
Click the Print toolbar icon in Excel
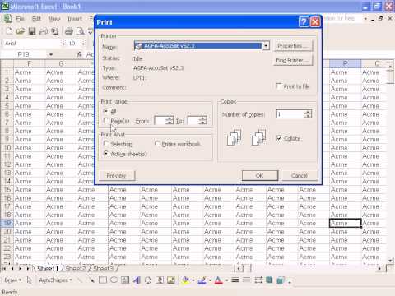69,31
